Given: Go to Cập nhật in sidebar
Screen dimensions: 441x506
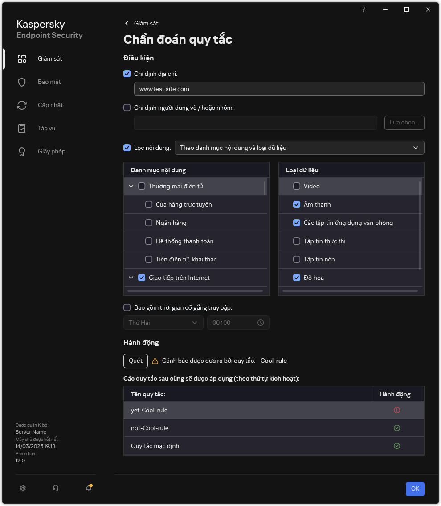Looking at the screenshot, I should [50, 105].
